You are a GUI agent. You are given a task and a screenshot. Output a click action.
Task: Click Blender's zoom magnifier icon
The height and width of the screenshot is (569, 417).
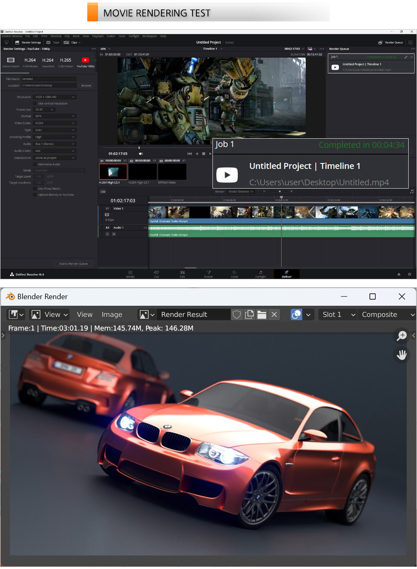(402, 336)
